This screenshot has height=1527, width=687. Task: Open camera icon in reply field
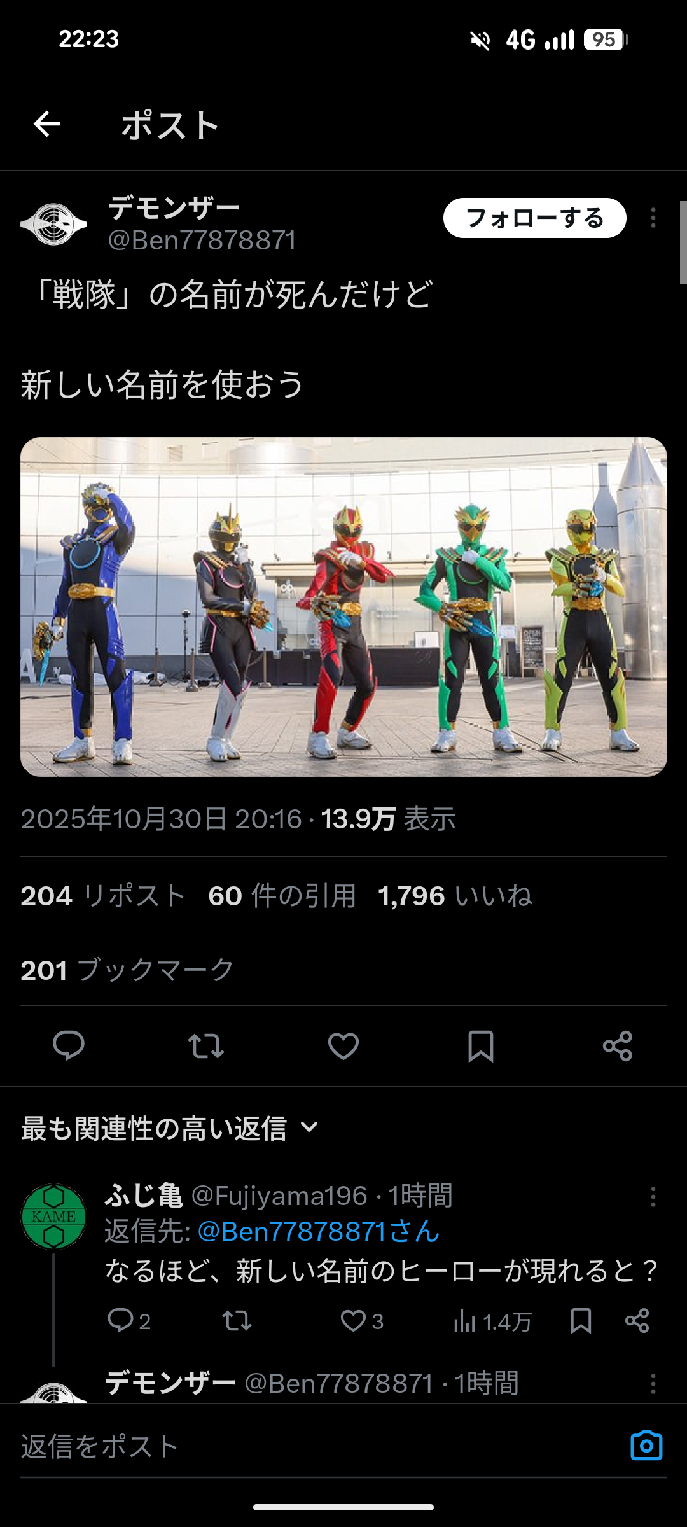(x=646, y=1446)
